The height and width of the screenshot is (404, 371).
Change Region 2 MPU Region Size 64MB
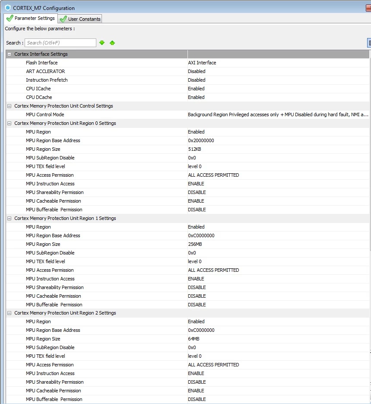coord(278,339)
